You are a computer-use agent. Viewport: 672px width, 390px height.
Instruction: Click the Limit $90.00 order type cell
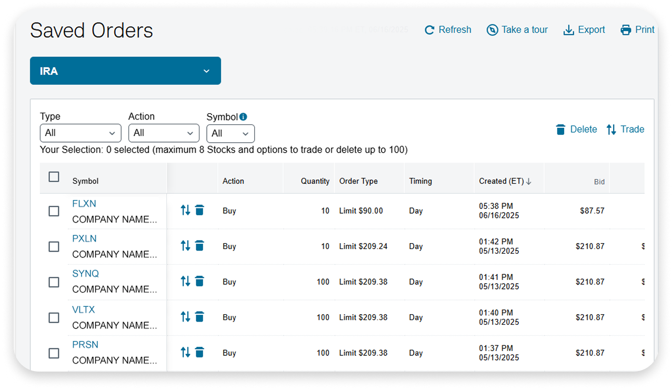click(x=361, y=211)
